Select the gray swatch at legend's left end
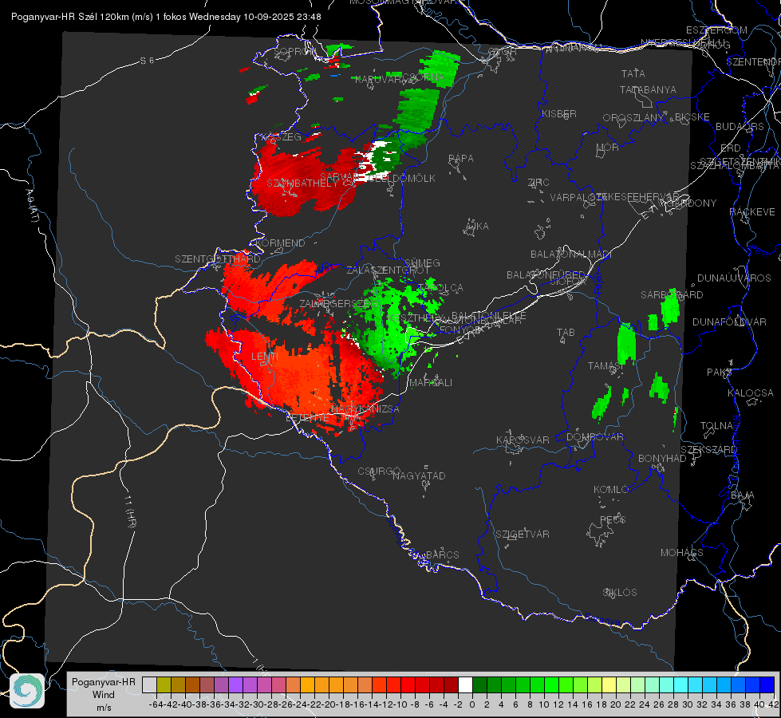This screenshot has height=718, width=781. pos(149,684)
